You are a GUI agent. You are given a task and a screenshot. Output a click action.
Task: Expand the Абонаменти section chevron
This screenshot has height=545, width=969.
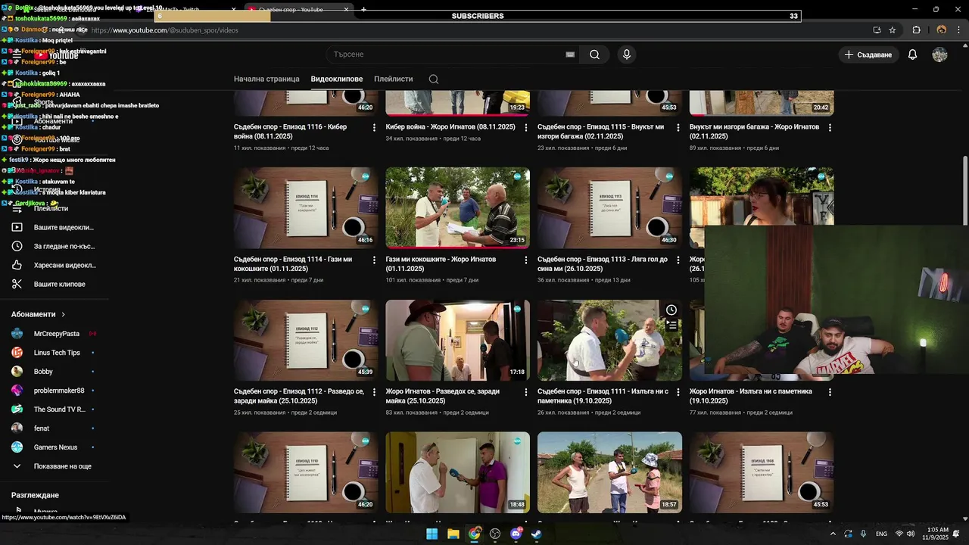coord(63,314)
